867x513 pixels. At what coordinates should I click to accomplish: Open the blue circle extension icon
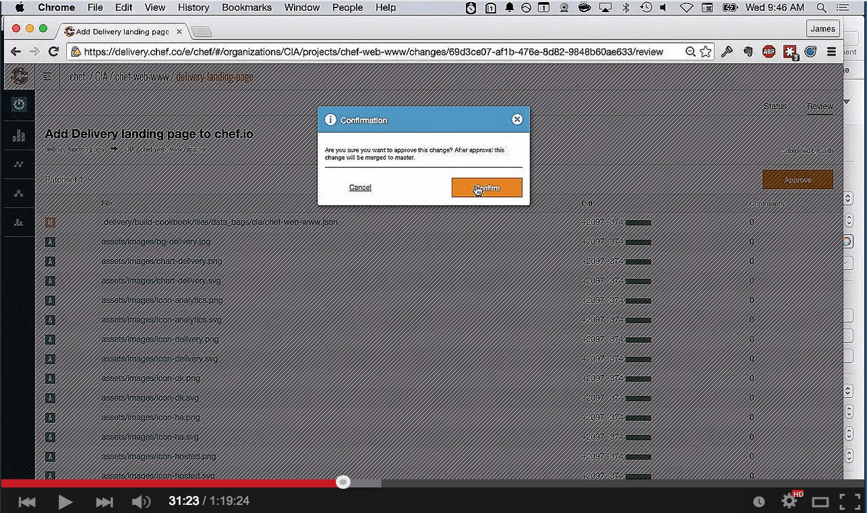coord(811,51)
